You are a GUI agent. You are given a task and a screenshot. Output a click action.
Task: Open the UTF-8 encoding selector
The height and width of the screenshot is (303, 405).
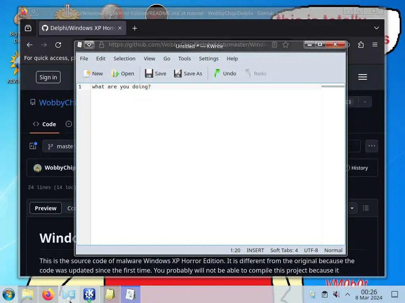click(x=311, y=250)
